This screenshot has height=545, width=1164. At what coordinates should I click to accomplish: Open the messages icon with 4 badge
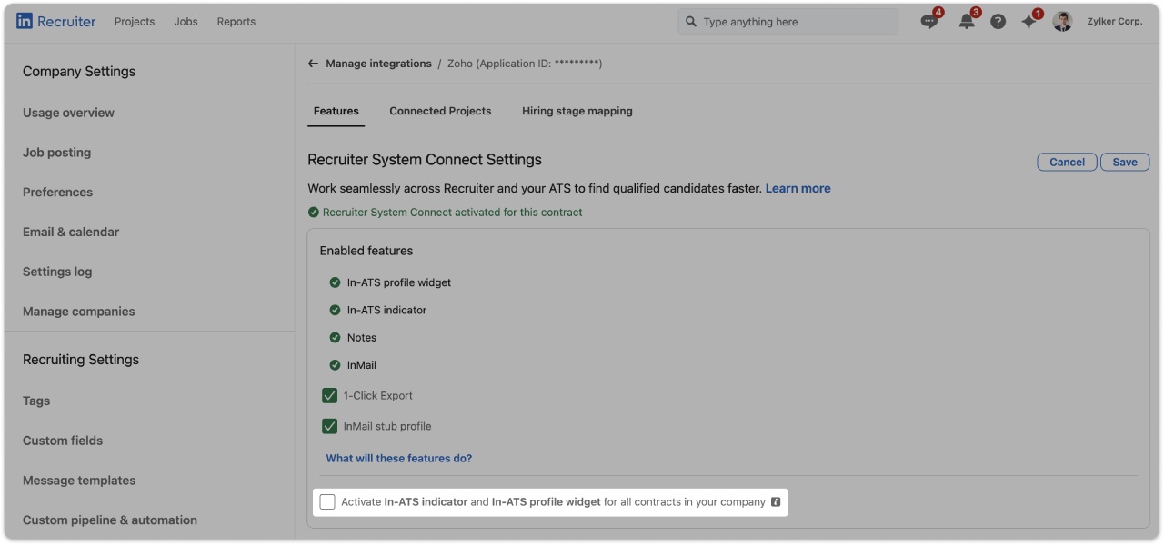point(929,21)
